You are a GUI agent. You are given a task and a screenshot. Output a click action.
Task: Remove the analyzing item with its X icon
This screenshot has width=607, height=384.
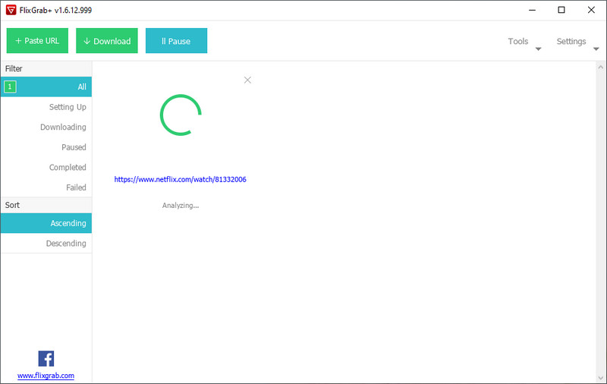(x=247, y=80)
